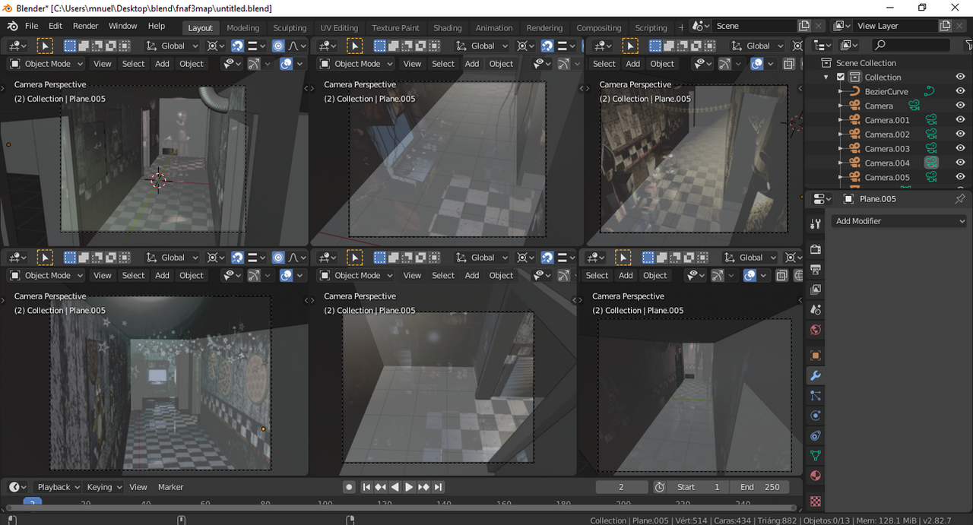Hide Camera.004 with its eye icon

960,163
